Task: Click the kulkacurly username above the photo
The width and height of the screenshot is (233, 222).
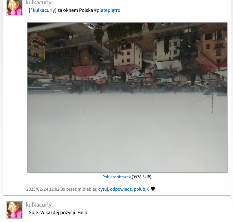Action: (39, 3)
